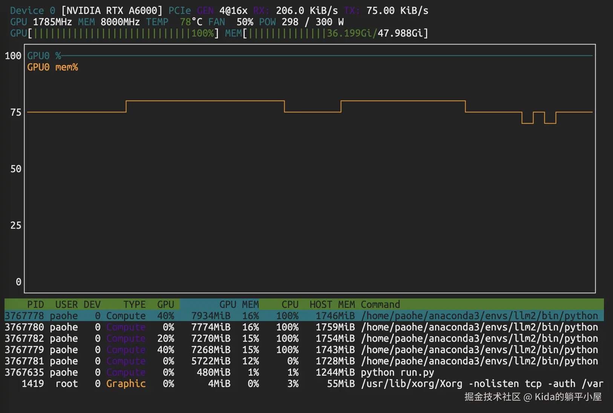Click the "1743MiB" host memory cell
The width and height of the screenshot is (613, 413).
tap(335, 350)
